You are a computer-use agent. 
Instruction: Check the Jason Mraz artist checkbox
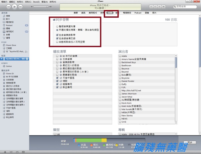pyautogui.click(x=120, y=97)
